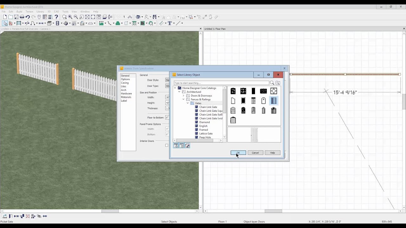Click the Zoom Out magnifier icon
Viewport: 406px width, 228px height.
click(76, 17)
